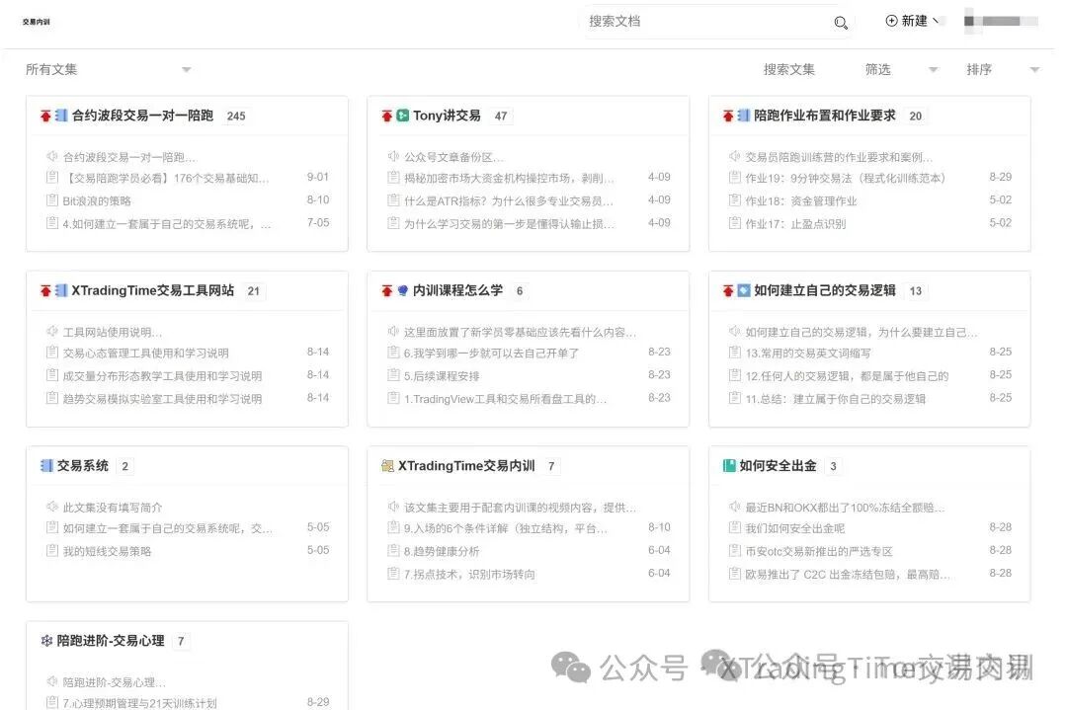This screenshot has width=1067, height=710.
Task: Click the 搜索文集 button
Action: (788, 69)
